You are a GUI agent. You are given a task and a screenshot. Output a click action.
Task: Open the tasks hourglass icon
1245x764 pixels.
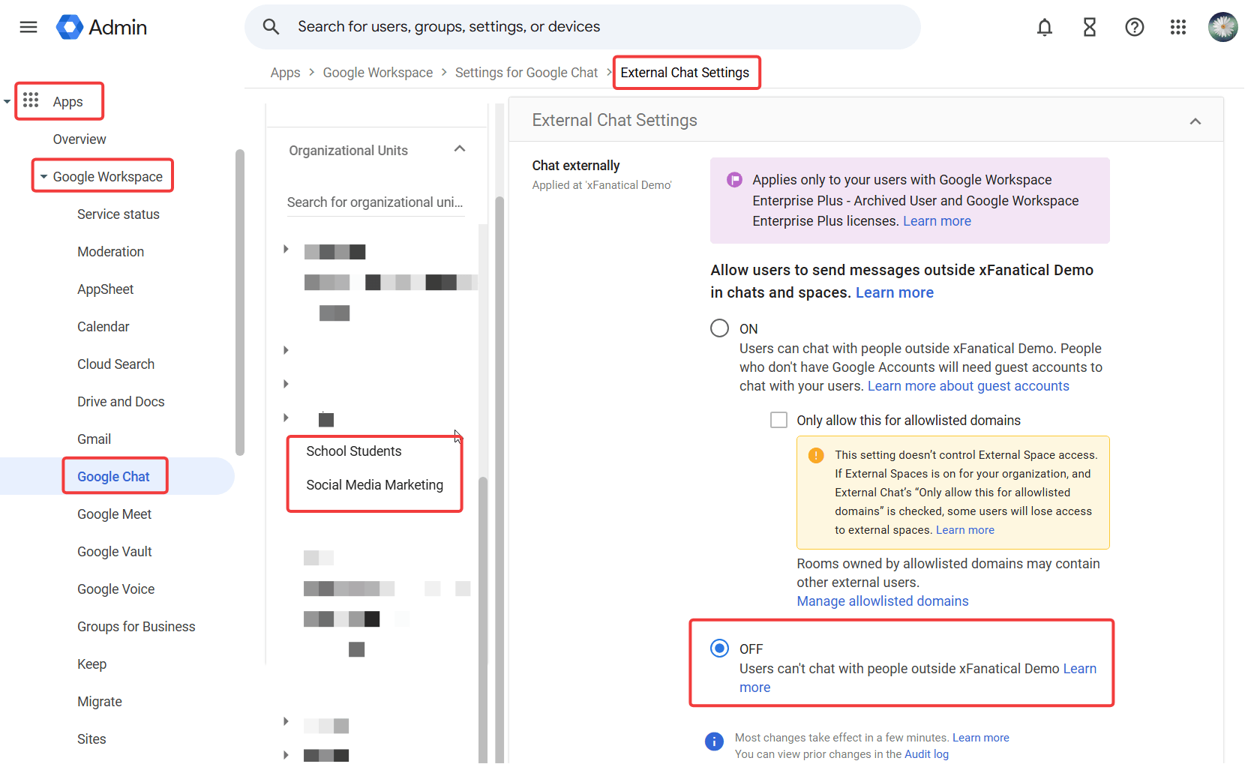pos(1089,28)
